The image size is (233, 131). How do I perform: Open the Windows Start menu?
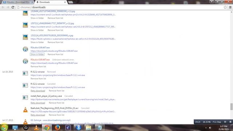coord(4,128)
